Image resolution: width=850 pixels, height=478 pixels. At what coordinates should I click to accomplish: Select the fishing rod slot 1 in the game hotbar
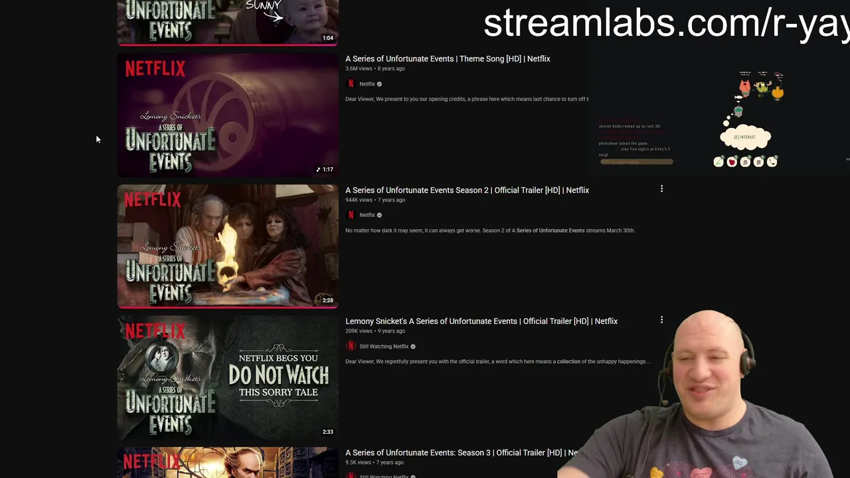(719, 162)
